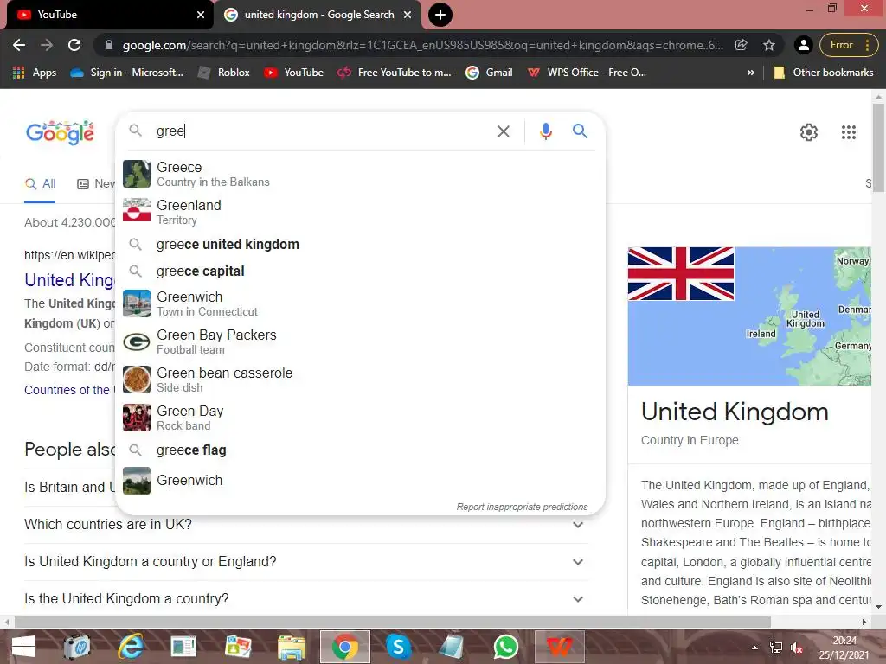Open Google settings gear
The height and width of the screenshot is (664, 886).
coord(809,132)
